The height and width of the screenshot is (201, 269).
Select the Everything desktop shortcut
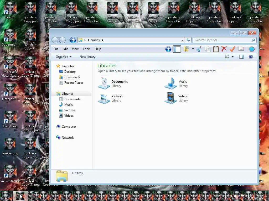[10, 119]
